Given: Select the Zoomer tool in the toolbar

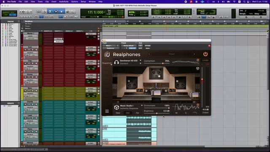Looking at the screenshot, I should point(44,12).
